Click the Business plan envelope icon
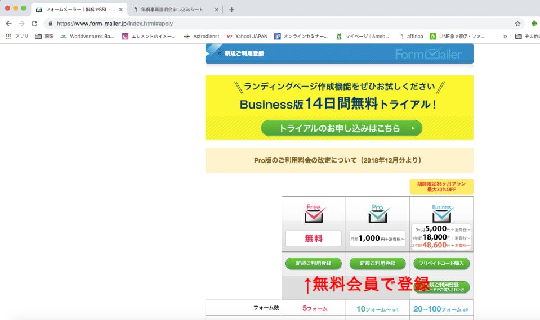Image resolution: width=540 pixels, height=320 pixels. (442, 213)
